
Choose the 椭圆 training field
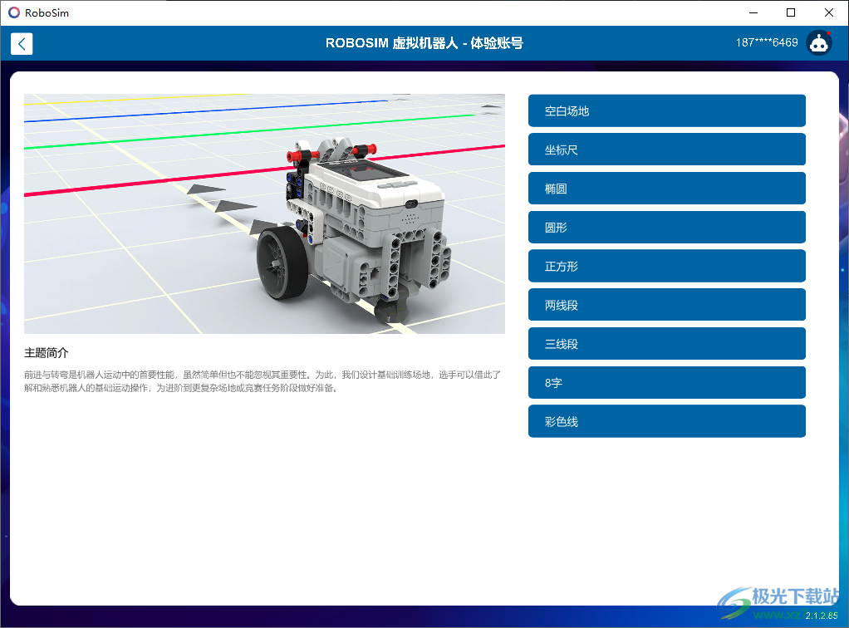[666, 189]
